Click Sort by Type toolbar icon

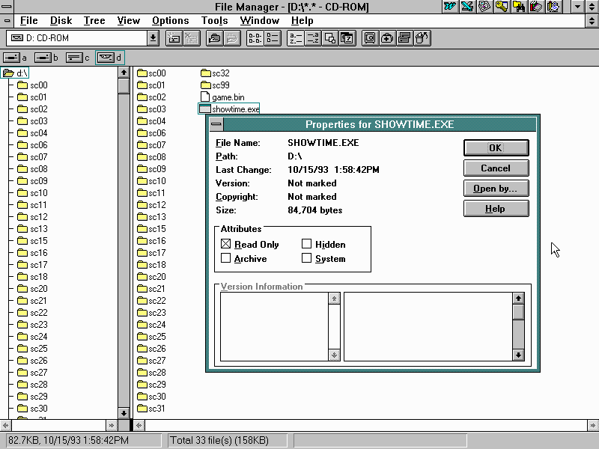(312, 38)
